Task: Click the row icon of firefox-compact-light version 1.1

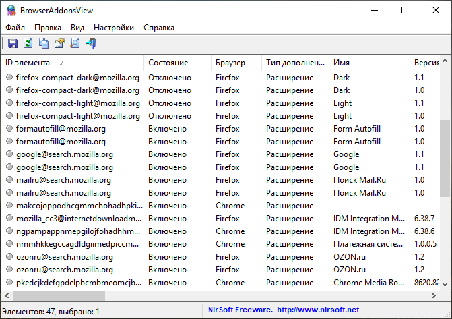Action: point(9,103)
